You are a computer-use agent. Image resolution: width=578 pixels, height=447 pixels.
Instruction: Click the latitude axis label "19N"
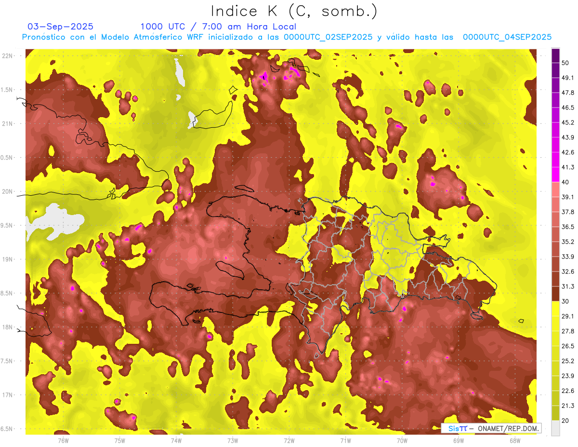(x=7, y=259)
